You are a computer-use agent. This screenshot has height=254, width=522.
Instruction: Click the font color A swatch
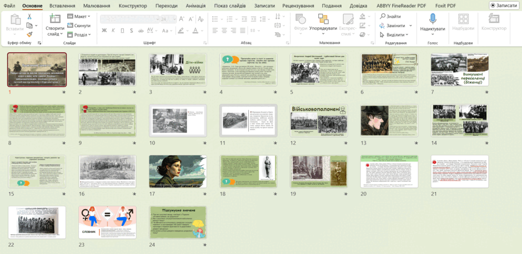pyautogui.click(x=194, y=31)
